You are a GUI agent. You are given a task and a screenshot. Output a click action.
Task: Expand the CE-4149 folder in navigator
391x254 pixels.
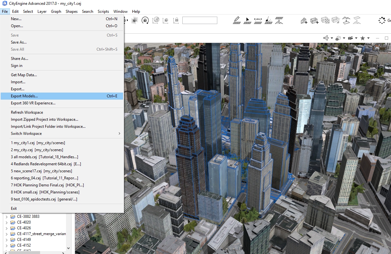tap(6, 240)
